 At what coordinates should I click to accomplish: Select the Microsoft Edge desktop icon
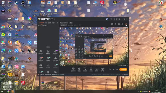(3, 52)
